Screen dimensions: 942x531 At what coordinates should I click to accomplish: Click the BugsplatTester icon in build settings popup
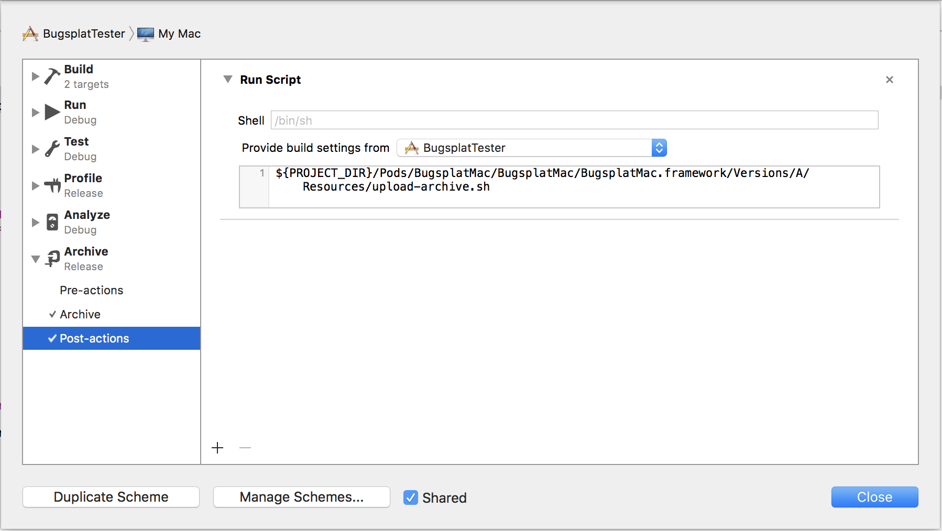coord(412,148)
